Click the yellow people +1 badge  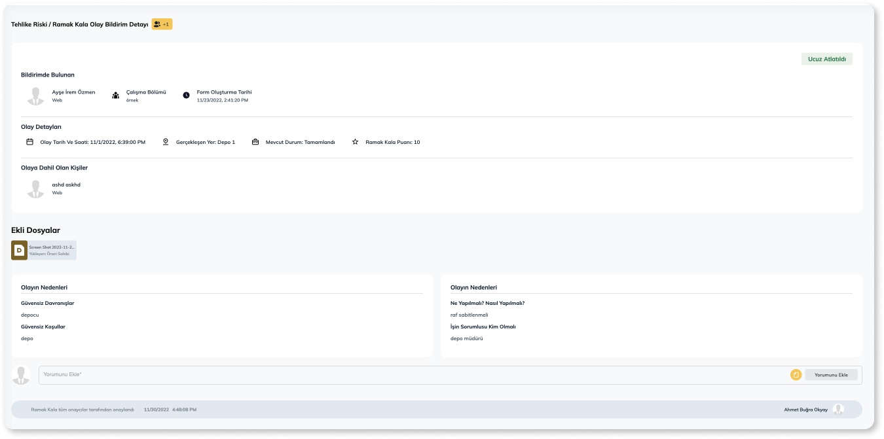click(x=162, y=24)
